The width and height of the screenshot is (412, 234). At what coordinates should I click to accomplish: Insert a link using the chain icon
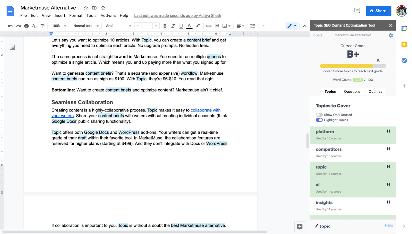pos(209,26)
